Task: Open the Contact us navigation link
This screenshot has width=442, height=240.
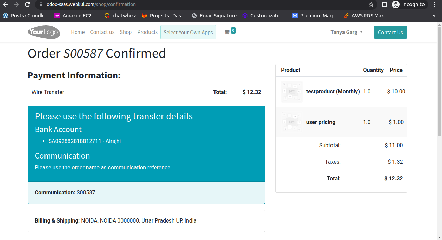Action: (x=102, y=32)
